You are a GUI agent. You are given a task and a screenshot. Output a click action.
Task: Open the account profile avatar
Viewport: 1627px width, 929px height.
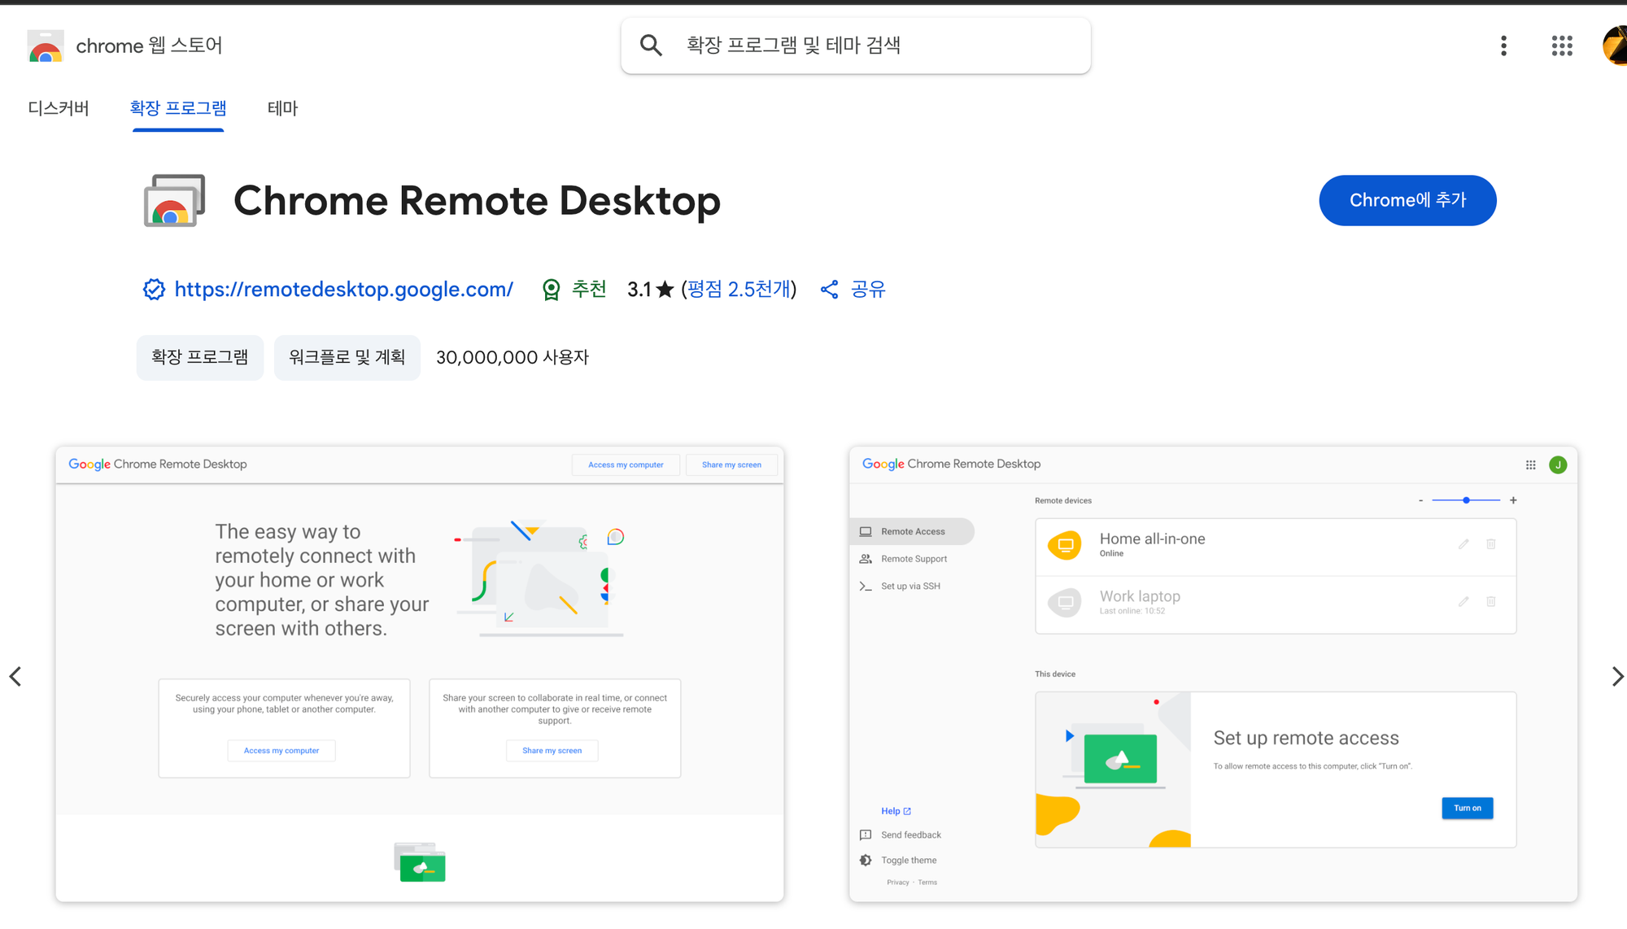tap(1615, 46)
